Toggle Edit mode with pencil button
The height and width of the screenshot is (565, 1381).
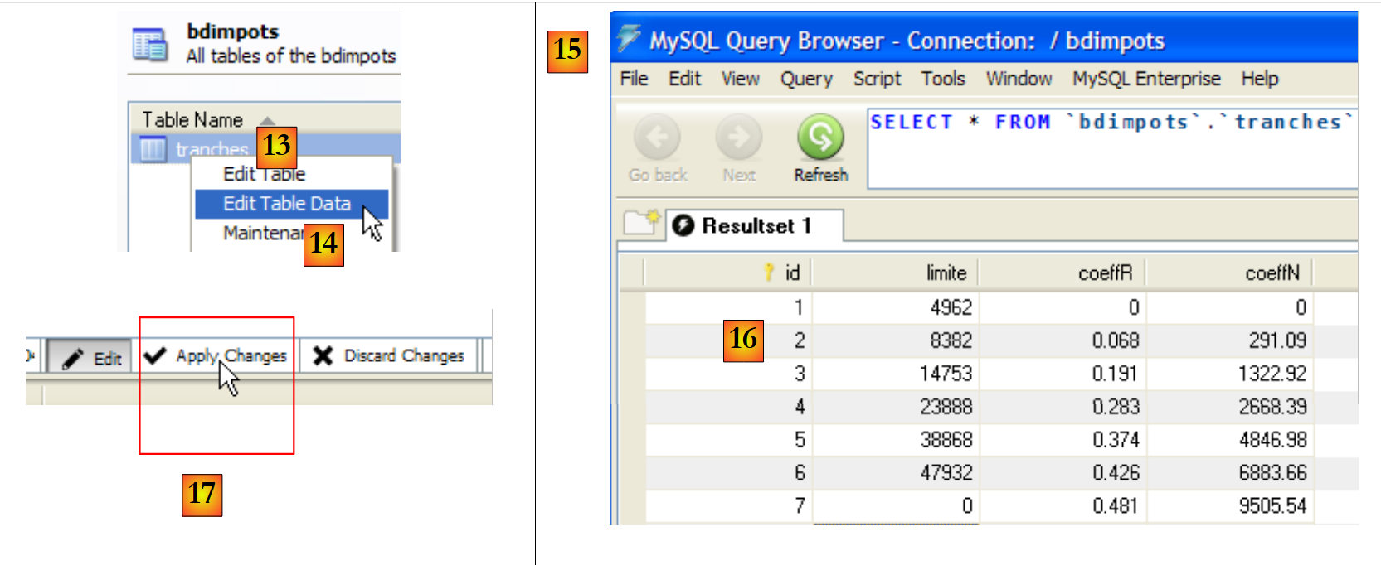pyautogui.click(x=90, y=357)
